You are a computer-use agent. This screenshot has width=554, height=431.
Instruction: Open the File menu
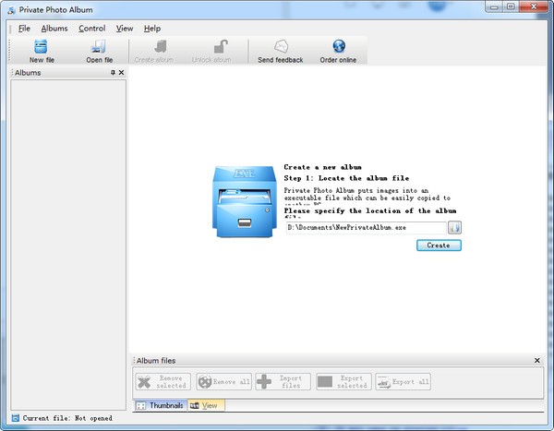(x=25, y=29)
